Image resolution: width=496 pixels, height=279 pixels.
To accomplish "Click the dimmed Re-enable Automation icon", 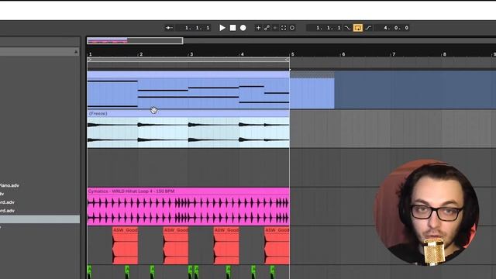I will (x=275, y=28).
